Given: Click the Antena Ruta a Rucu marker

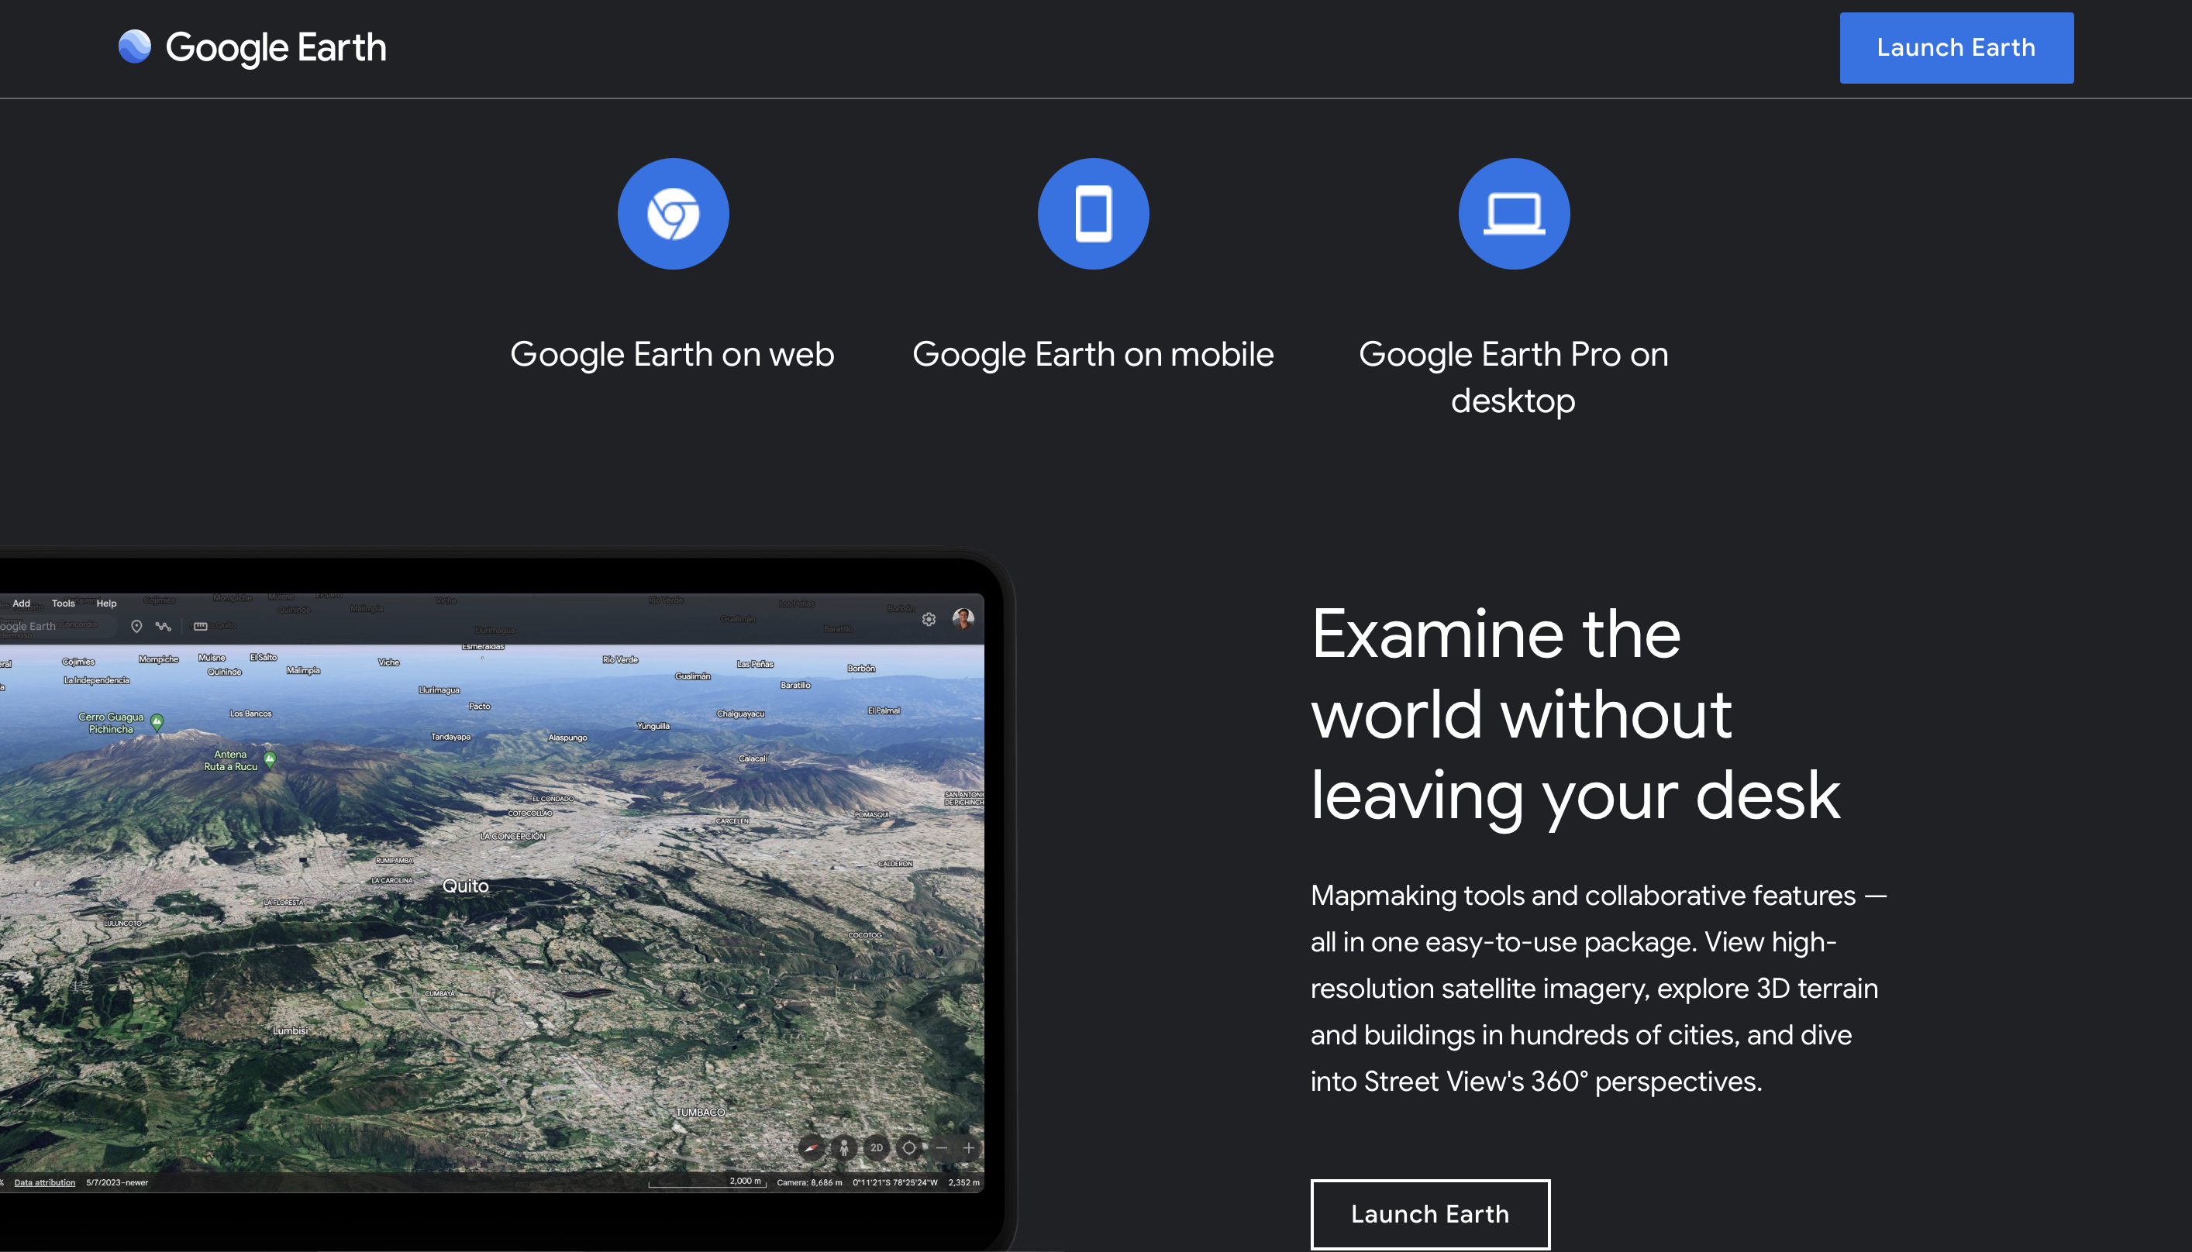Looking at the screenshot, I should click(269, 760).
